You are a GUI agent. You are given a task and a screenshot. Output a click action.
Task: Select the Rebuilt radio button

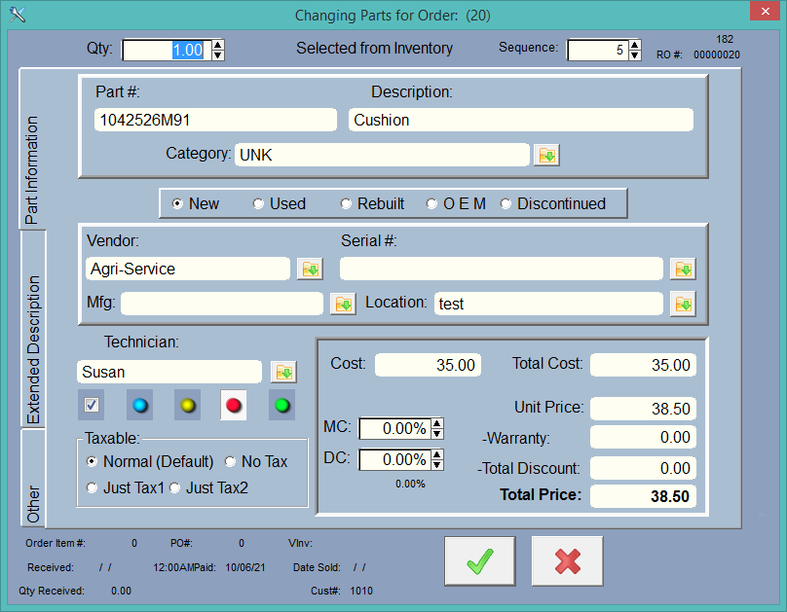(346, 204)
